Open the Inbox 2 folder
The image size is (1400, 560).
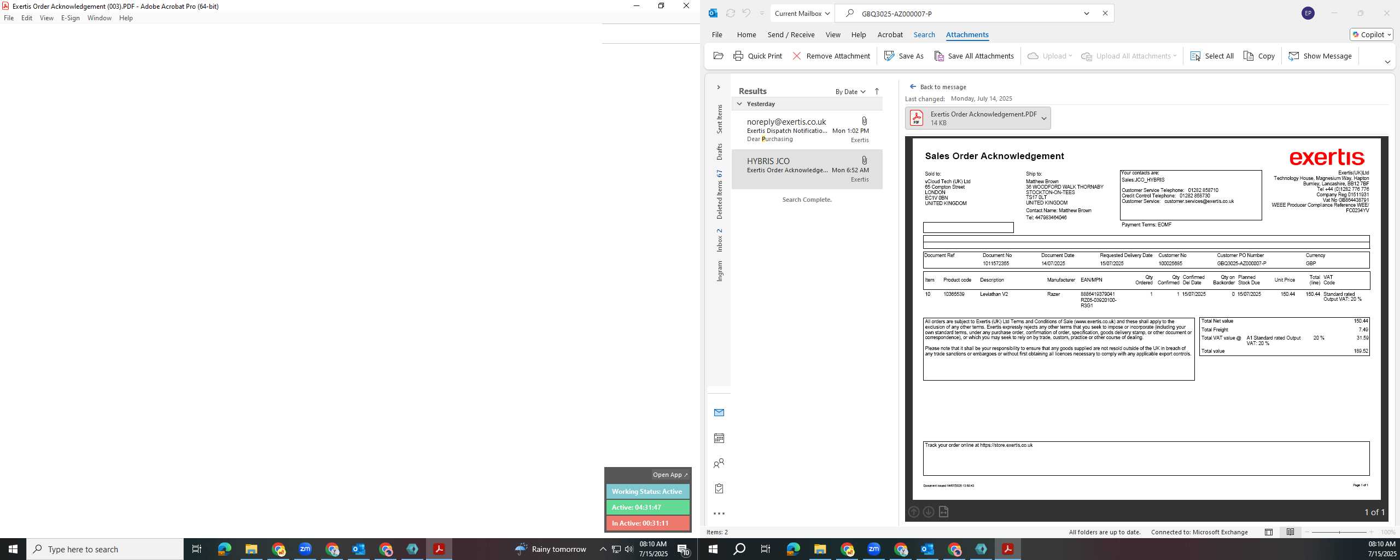coord(719,240)
